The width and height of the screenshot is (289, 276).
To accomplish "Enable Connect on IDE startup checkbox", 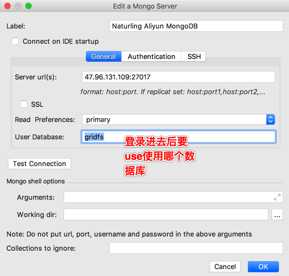I will pos(15,41).
